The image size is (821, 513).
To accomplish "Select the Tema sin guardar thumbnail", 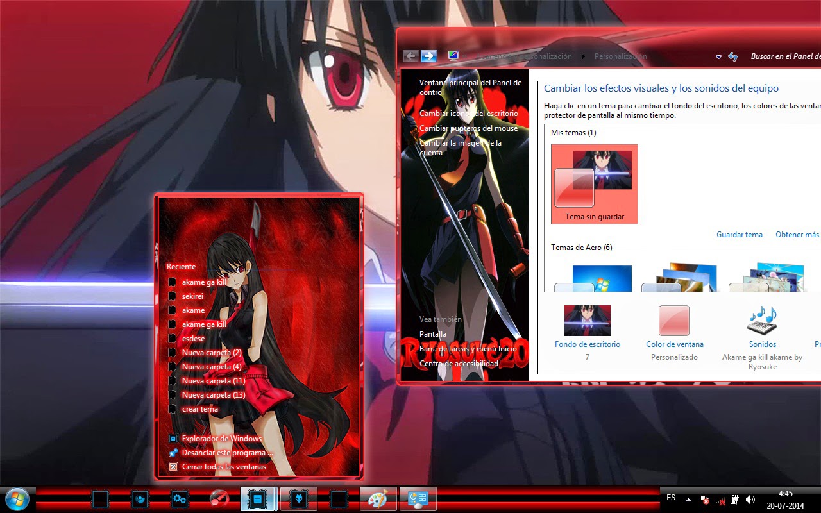I will [595, 184].
